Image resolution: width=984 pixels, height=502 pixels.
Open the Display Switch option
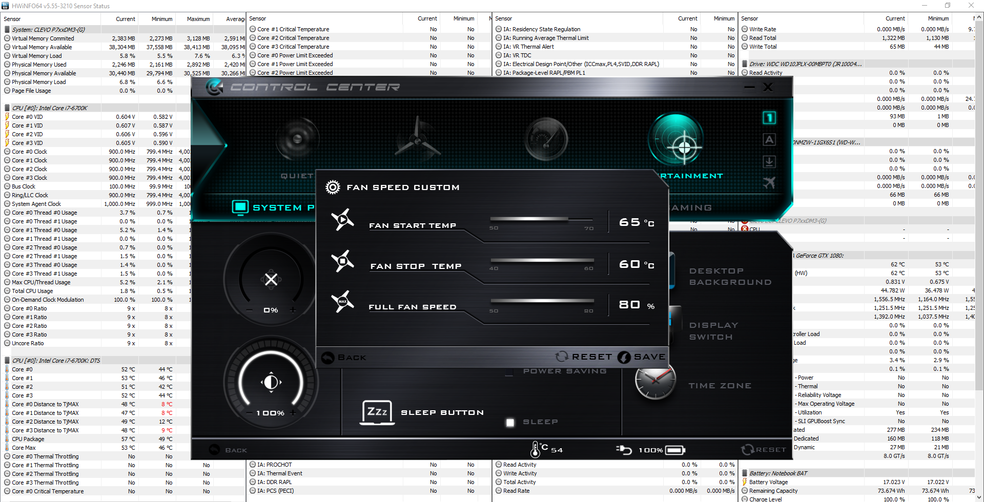(713, 331)
